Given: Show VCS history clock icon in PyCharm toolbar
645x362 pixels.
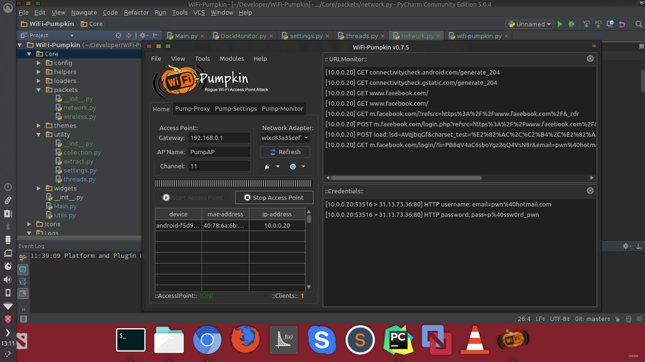Looking at the screenshot, I should 610,24.
